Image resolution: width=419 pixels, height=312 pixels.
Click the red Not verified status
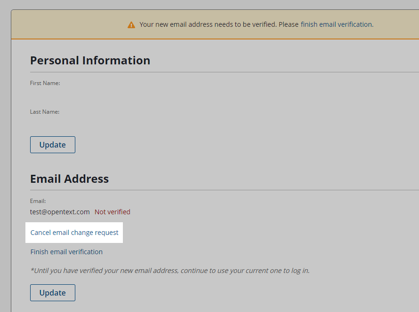[113, 212]
